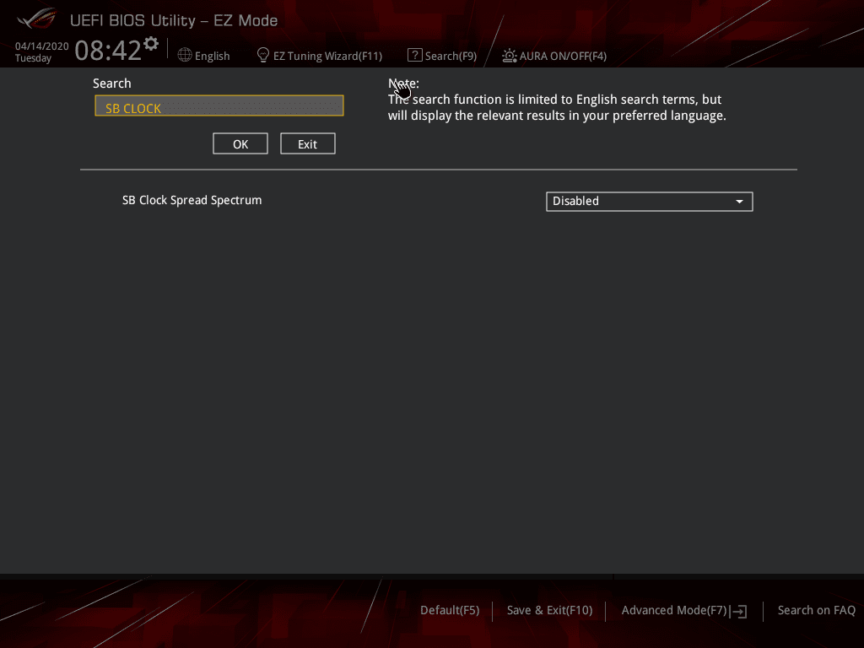Click the ROG logo icon
Image resolution: width=864 pixels, height=648 pixels.
[x=37, y=19]
